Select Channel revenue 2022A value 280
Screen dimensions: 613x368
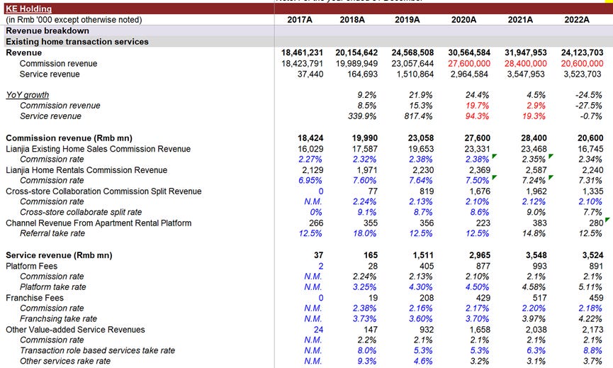point(596,223)
